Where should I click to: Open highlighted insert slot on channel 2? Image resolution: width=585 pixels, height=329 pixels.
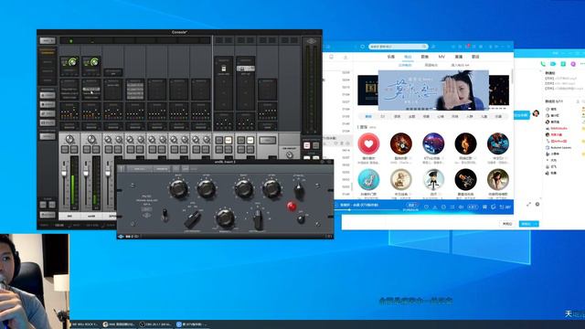point(91,90)
